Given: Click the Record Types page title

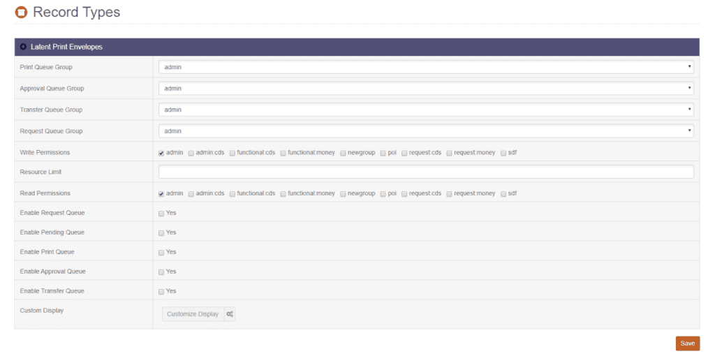Looking at the screenshot, I should [77, 13].
